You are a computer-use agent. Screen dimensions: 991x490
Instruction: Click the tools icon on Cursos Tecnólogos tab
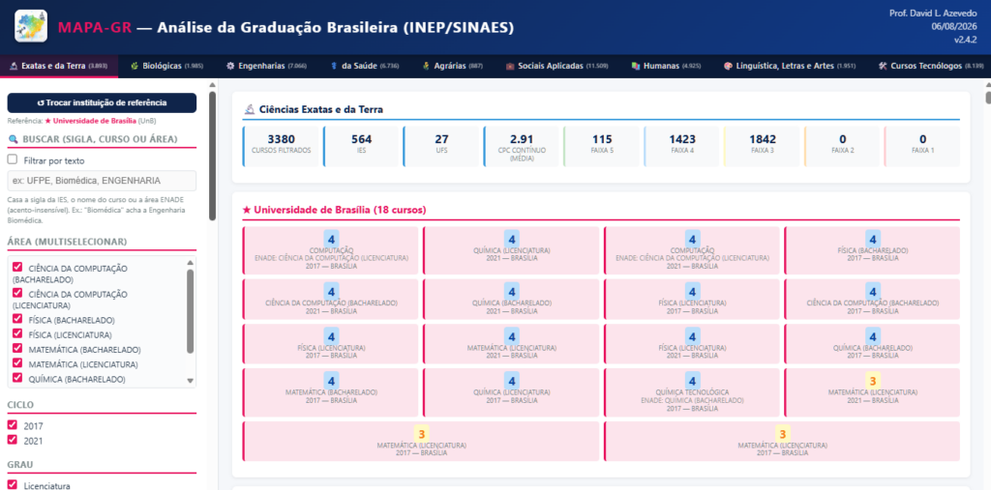pos(883,66)
